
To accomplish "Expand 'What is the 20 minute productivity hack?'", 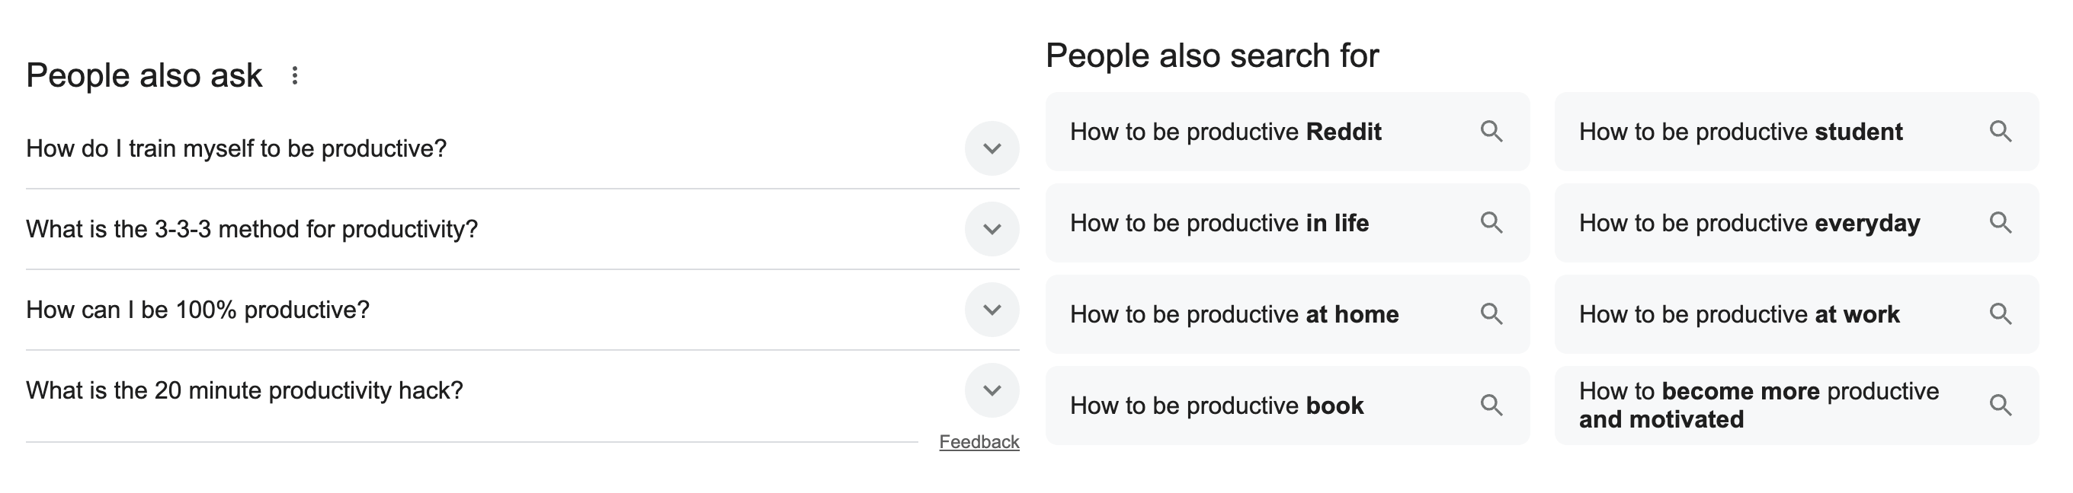I will [x=992, y=390].
